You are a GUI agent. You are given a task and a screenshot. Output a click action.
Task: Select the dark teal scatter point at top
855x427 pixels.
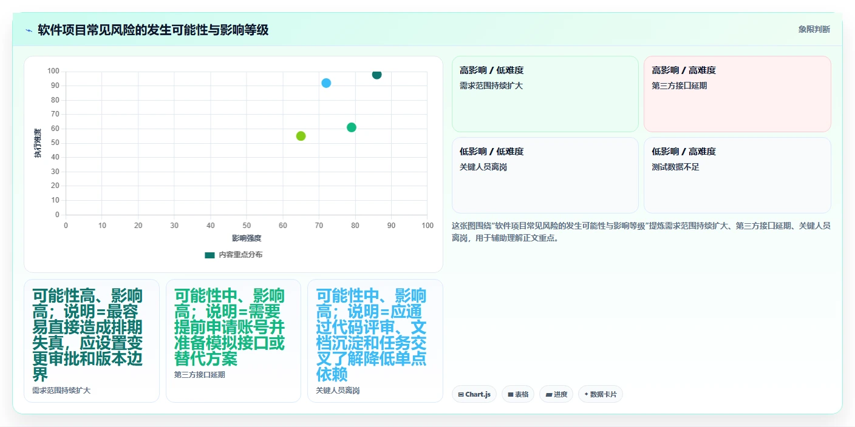tap(376, 75)
